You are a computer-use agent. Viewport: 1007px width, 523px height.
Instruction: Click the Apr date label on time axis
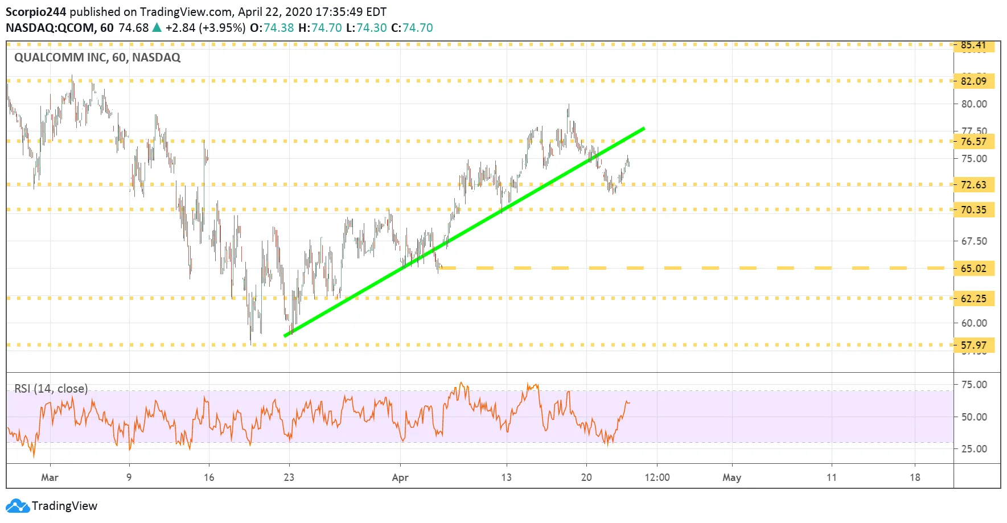pos(400,477)
